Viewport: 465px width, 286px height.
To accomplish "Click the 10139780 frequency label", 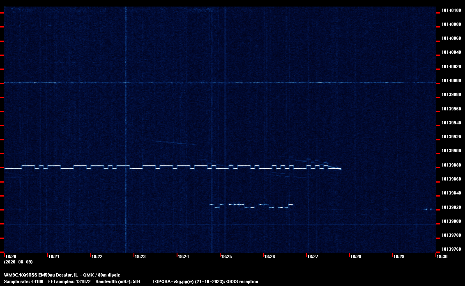I will pos(451,235).
